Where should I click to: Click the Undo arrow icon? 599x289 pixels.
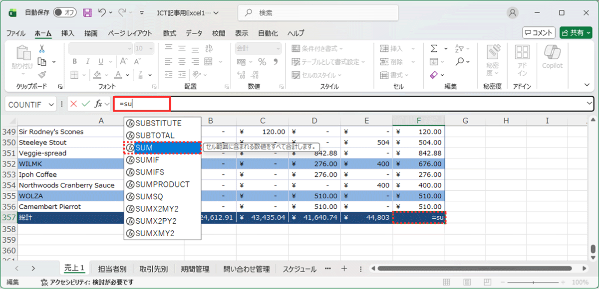point(102,13)
